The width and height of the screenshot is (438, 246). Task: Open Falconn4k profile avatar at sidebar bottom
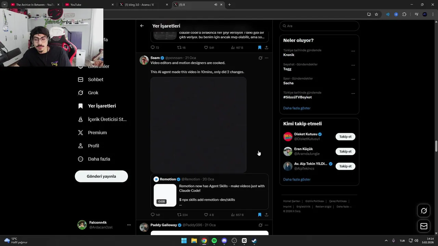[82, 225]
